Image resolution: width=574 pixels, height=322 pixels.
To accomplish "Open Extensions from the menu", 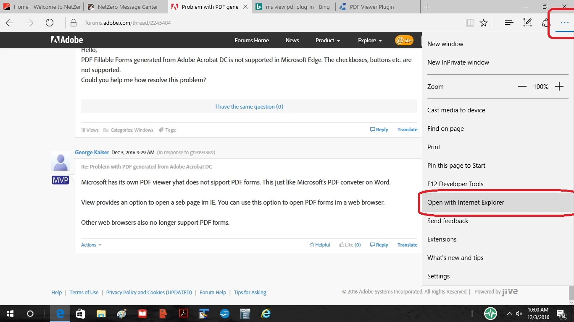I will (x=498, y=239).
